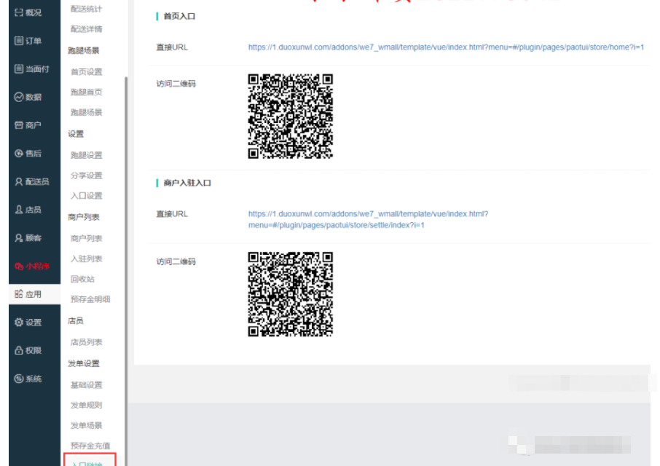Open 基础设置 submenu item

tap(86, 385)
